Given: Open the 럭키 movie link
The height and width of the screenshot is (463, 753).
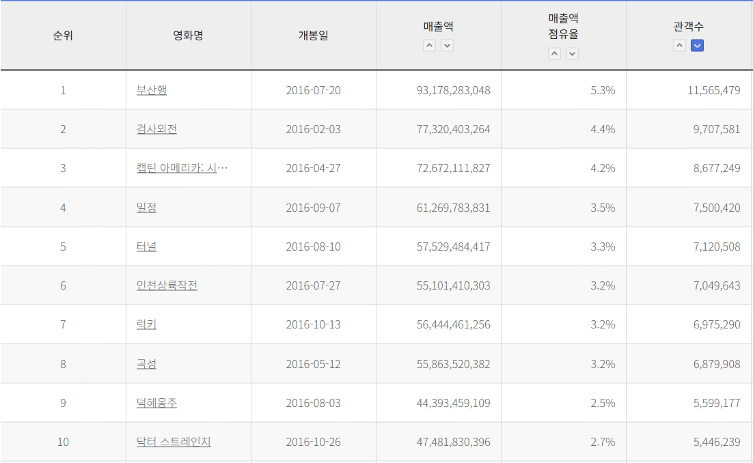Looking at the screenshot, I should tap(146, 324).
